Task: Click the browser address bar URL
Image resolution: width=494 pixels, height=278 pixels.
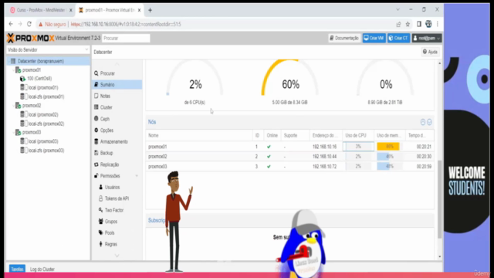Action: coord(126,24)
